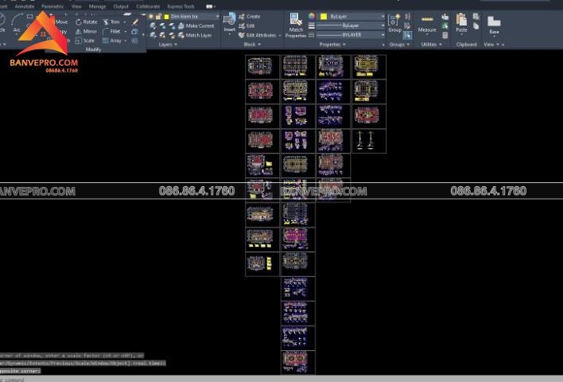Screen dimensions: 563x382
Task: Click the Group tool
Action: coord(394,23)
